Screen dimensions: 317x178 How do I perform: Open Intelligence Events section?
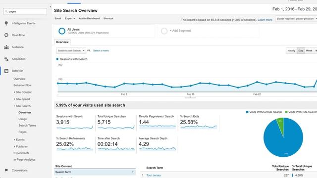23,23
